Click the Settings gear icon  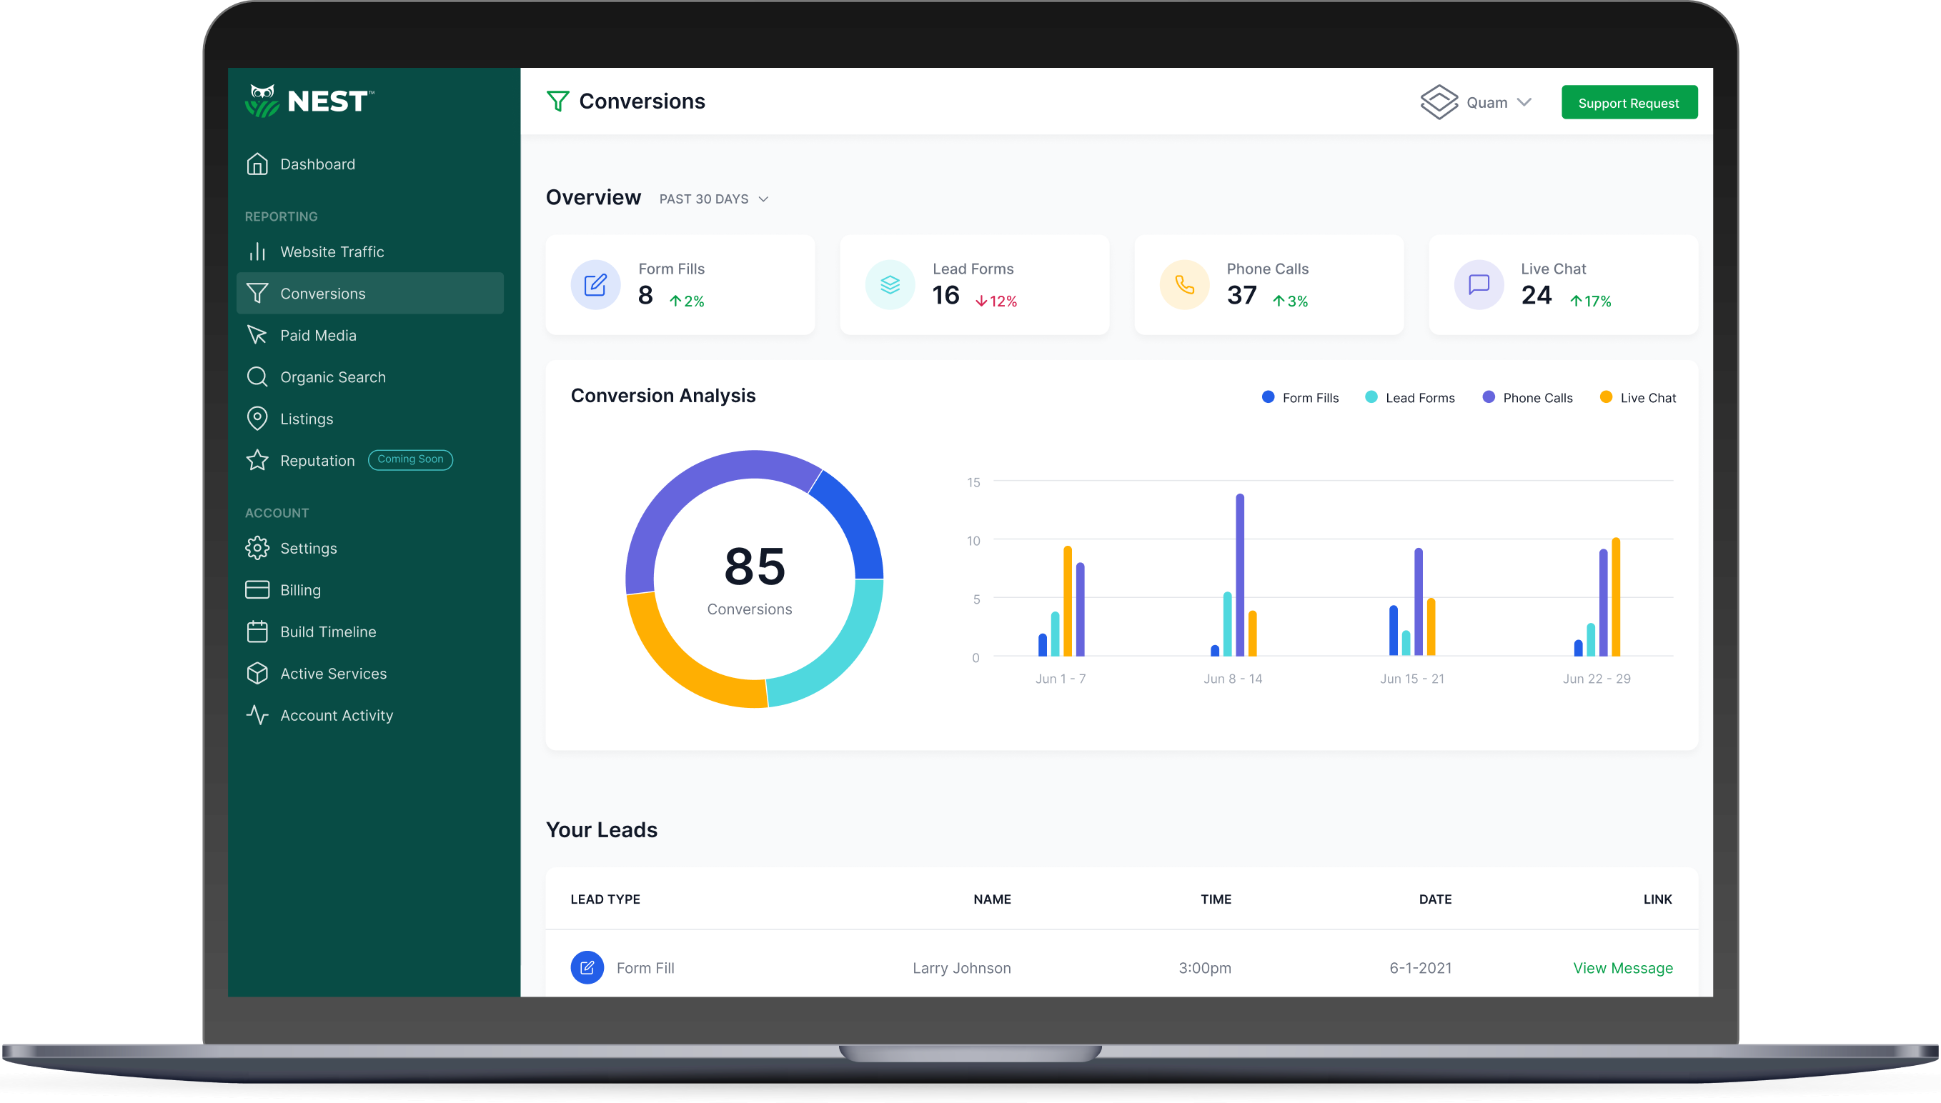tap(257, 548)
